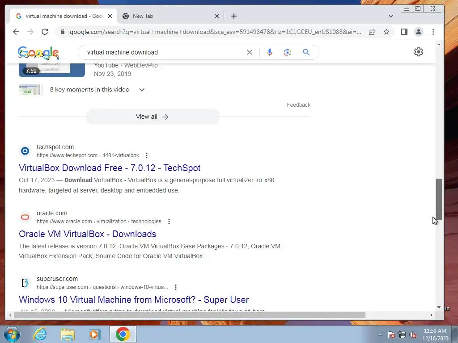Open VirtualBox Download Free TechSpot link
Image resolution: width=458 pixels, height=343 pixels.
pos(110,168)
